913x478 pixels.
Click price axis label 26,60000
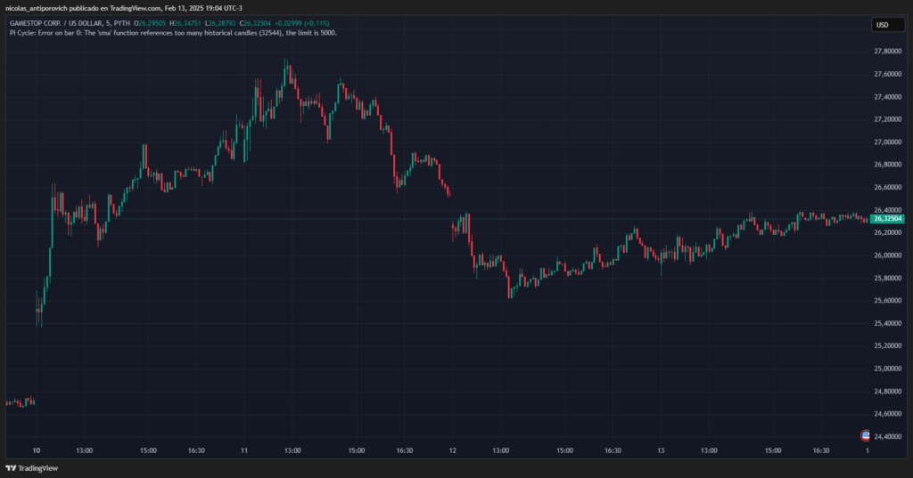(x=887, y=188)
